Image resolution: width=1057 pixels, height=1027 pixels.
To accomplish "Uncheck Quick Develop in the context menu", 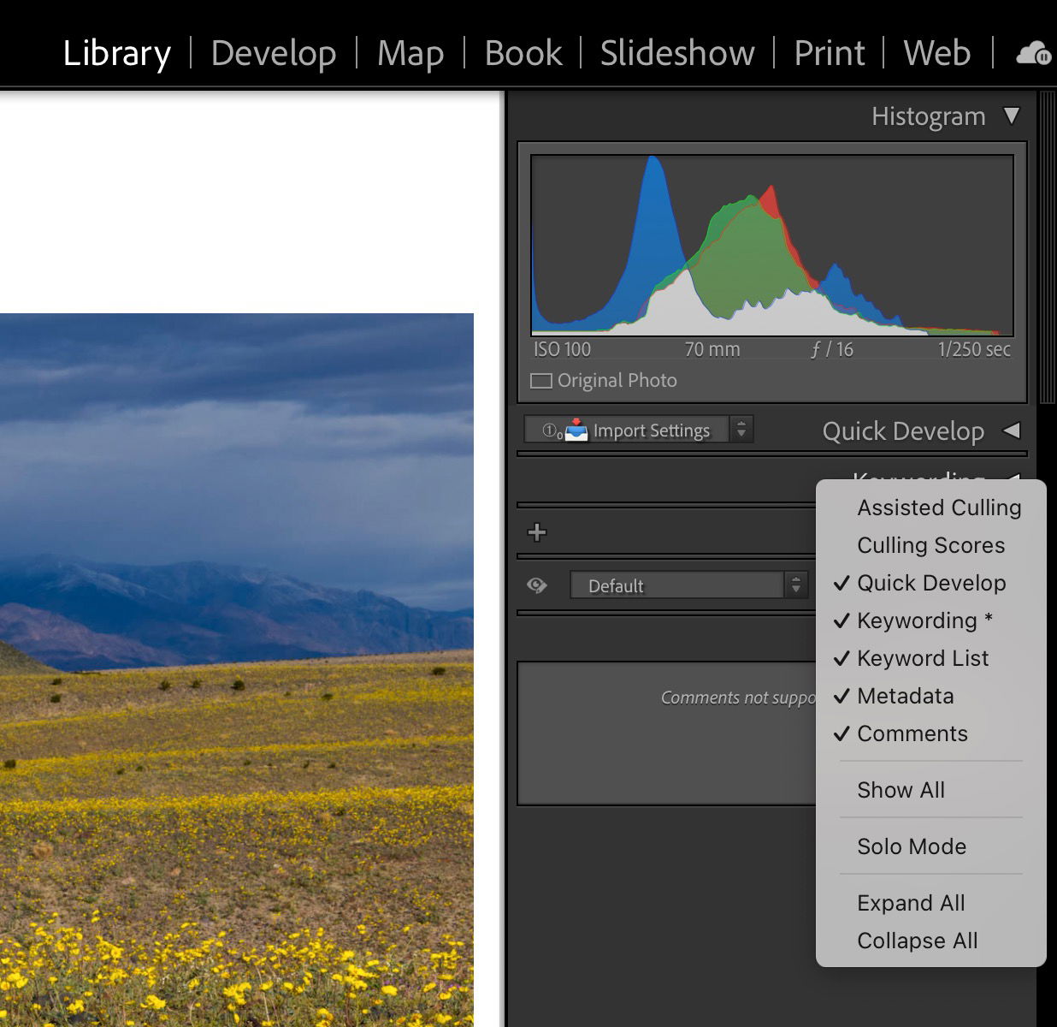I will click(x=930, y=583).
